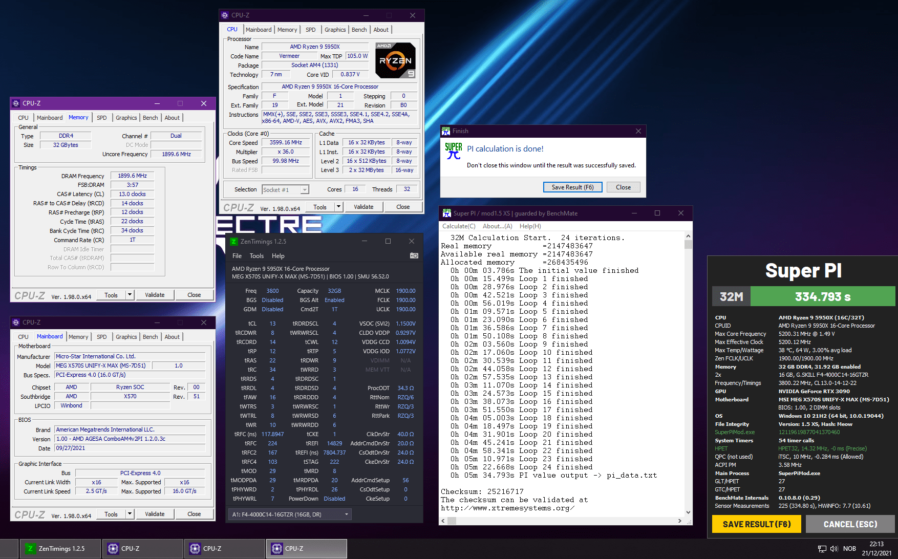Click the Super PI window title icon

tap(446, 213)
